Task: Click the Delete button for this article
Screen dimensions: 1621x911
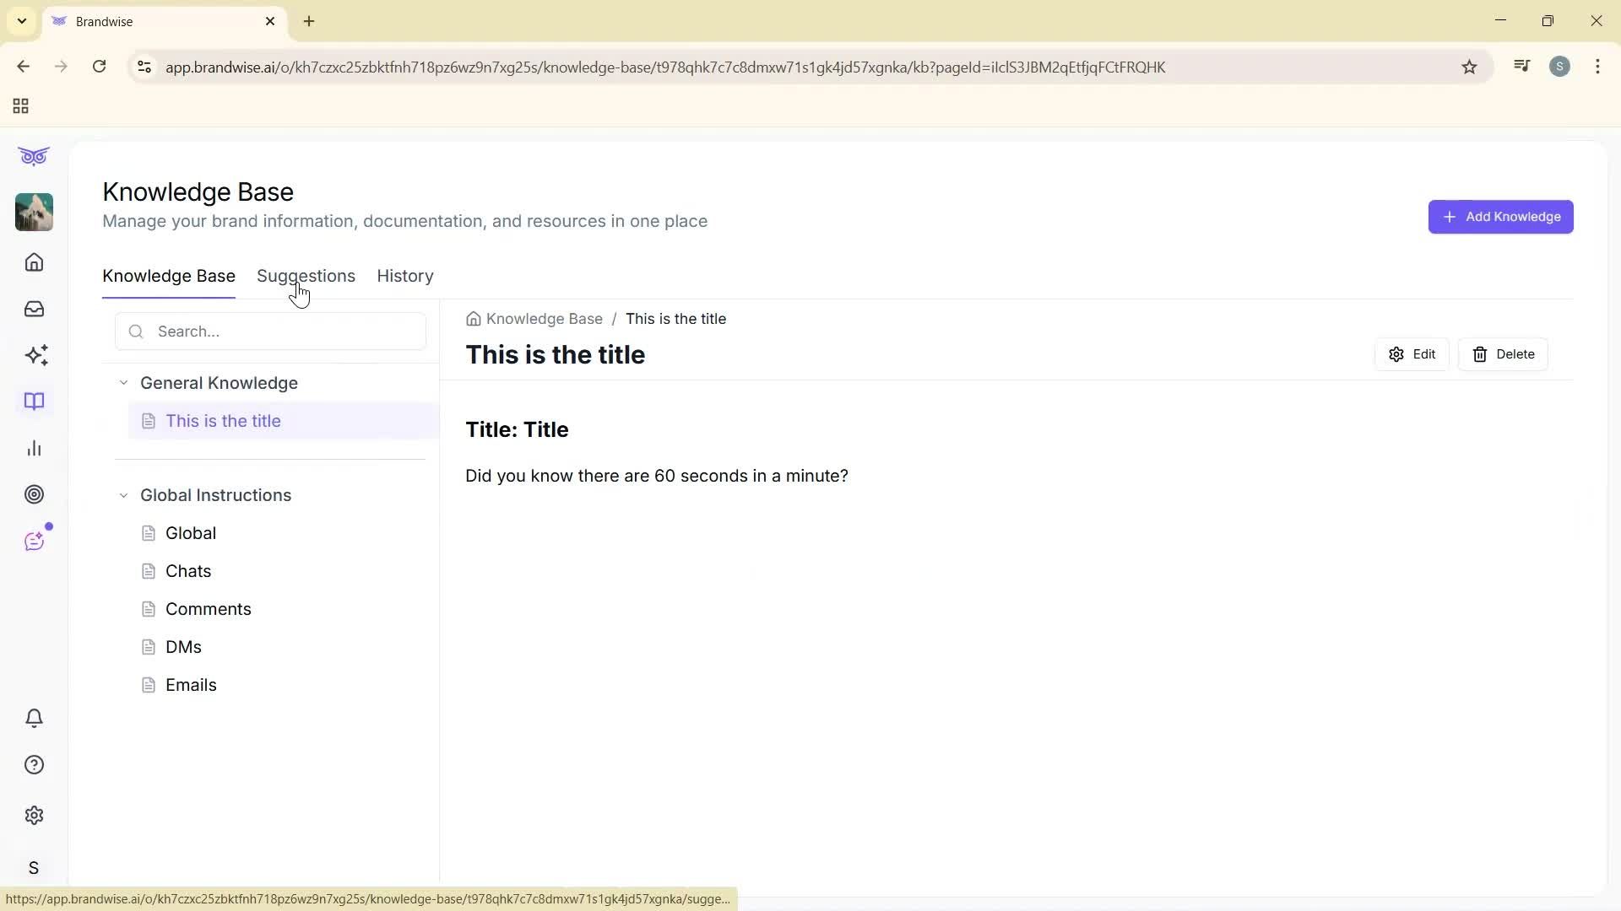Action: [1504, 353]
